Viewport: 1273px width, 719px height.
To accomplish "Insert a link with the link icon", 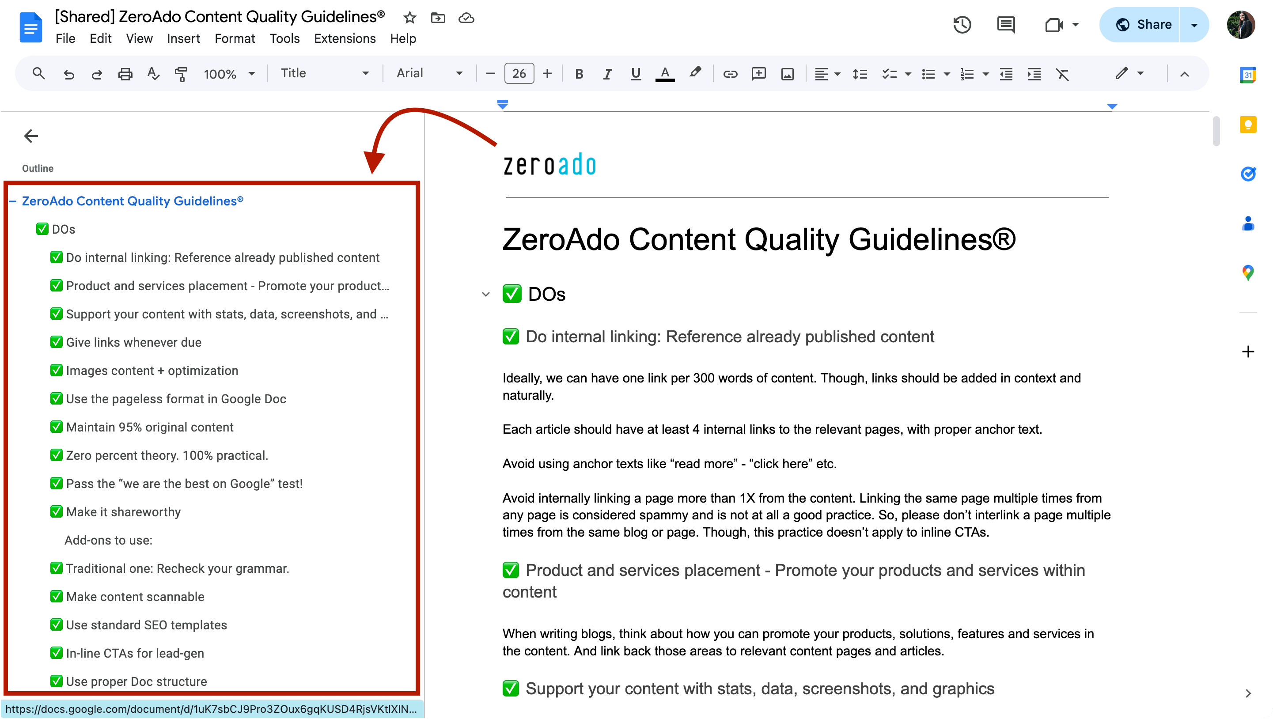I will pyautogui.click(x=730, y=74).
